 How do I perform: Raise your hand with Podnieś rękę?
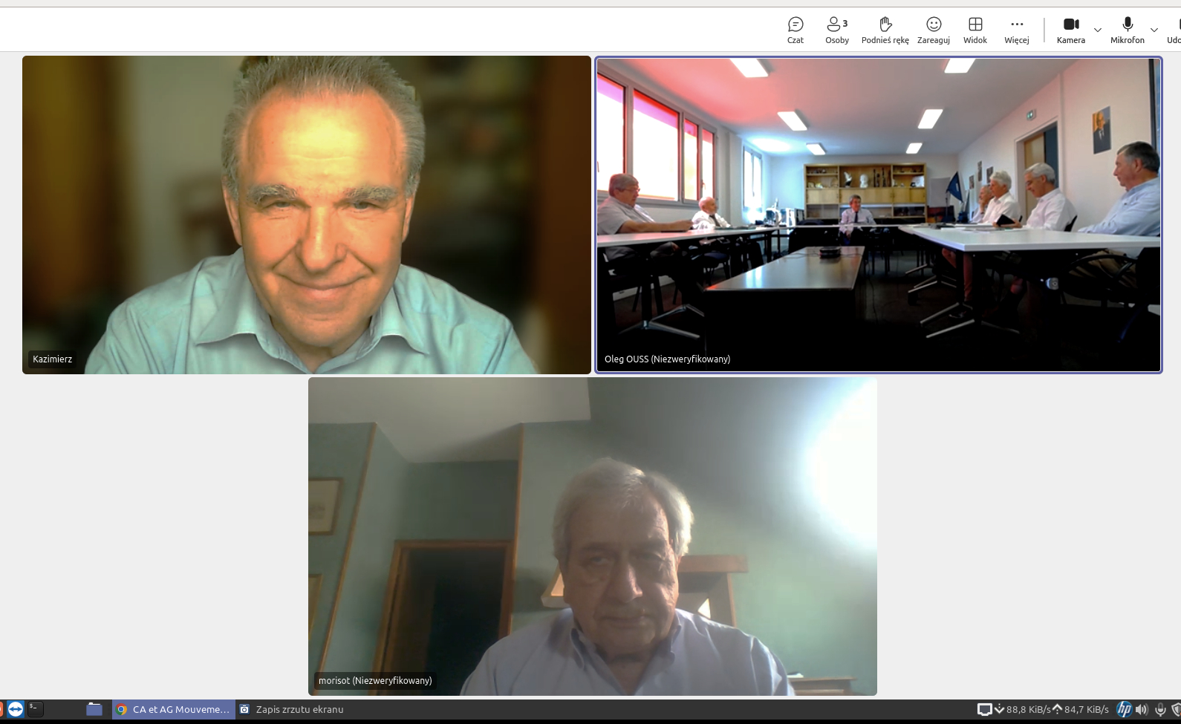click(x=885, y=30)
